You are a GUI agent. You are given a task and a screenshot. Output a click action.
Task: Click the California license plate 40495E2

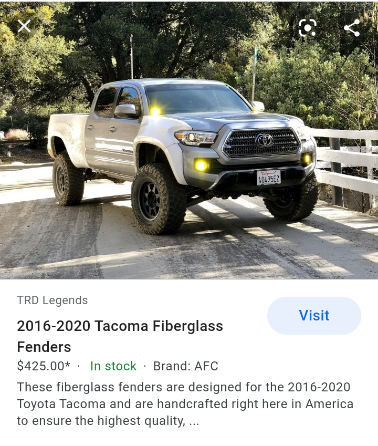point(269,178)
